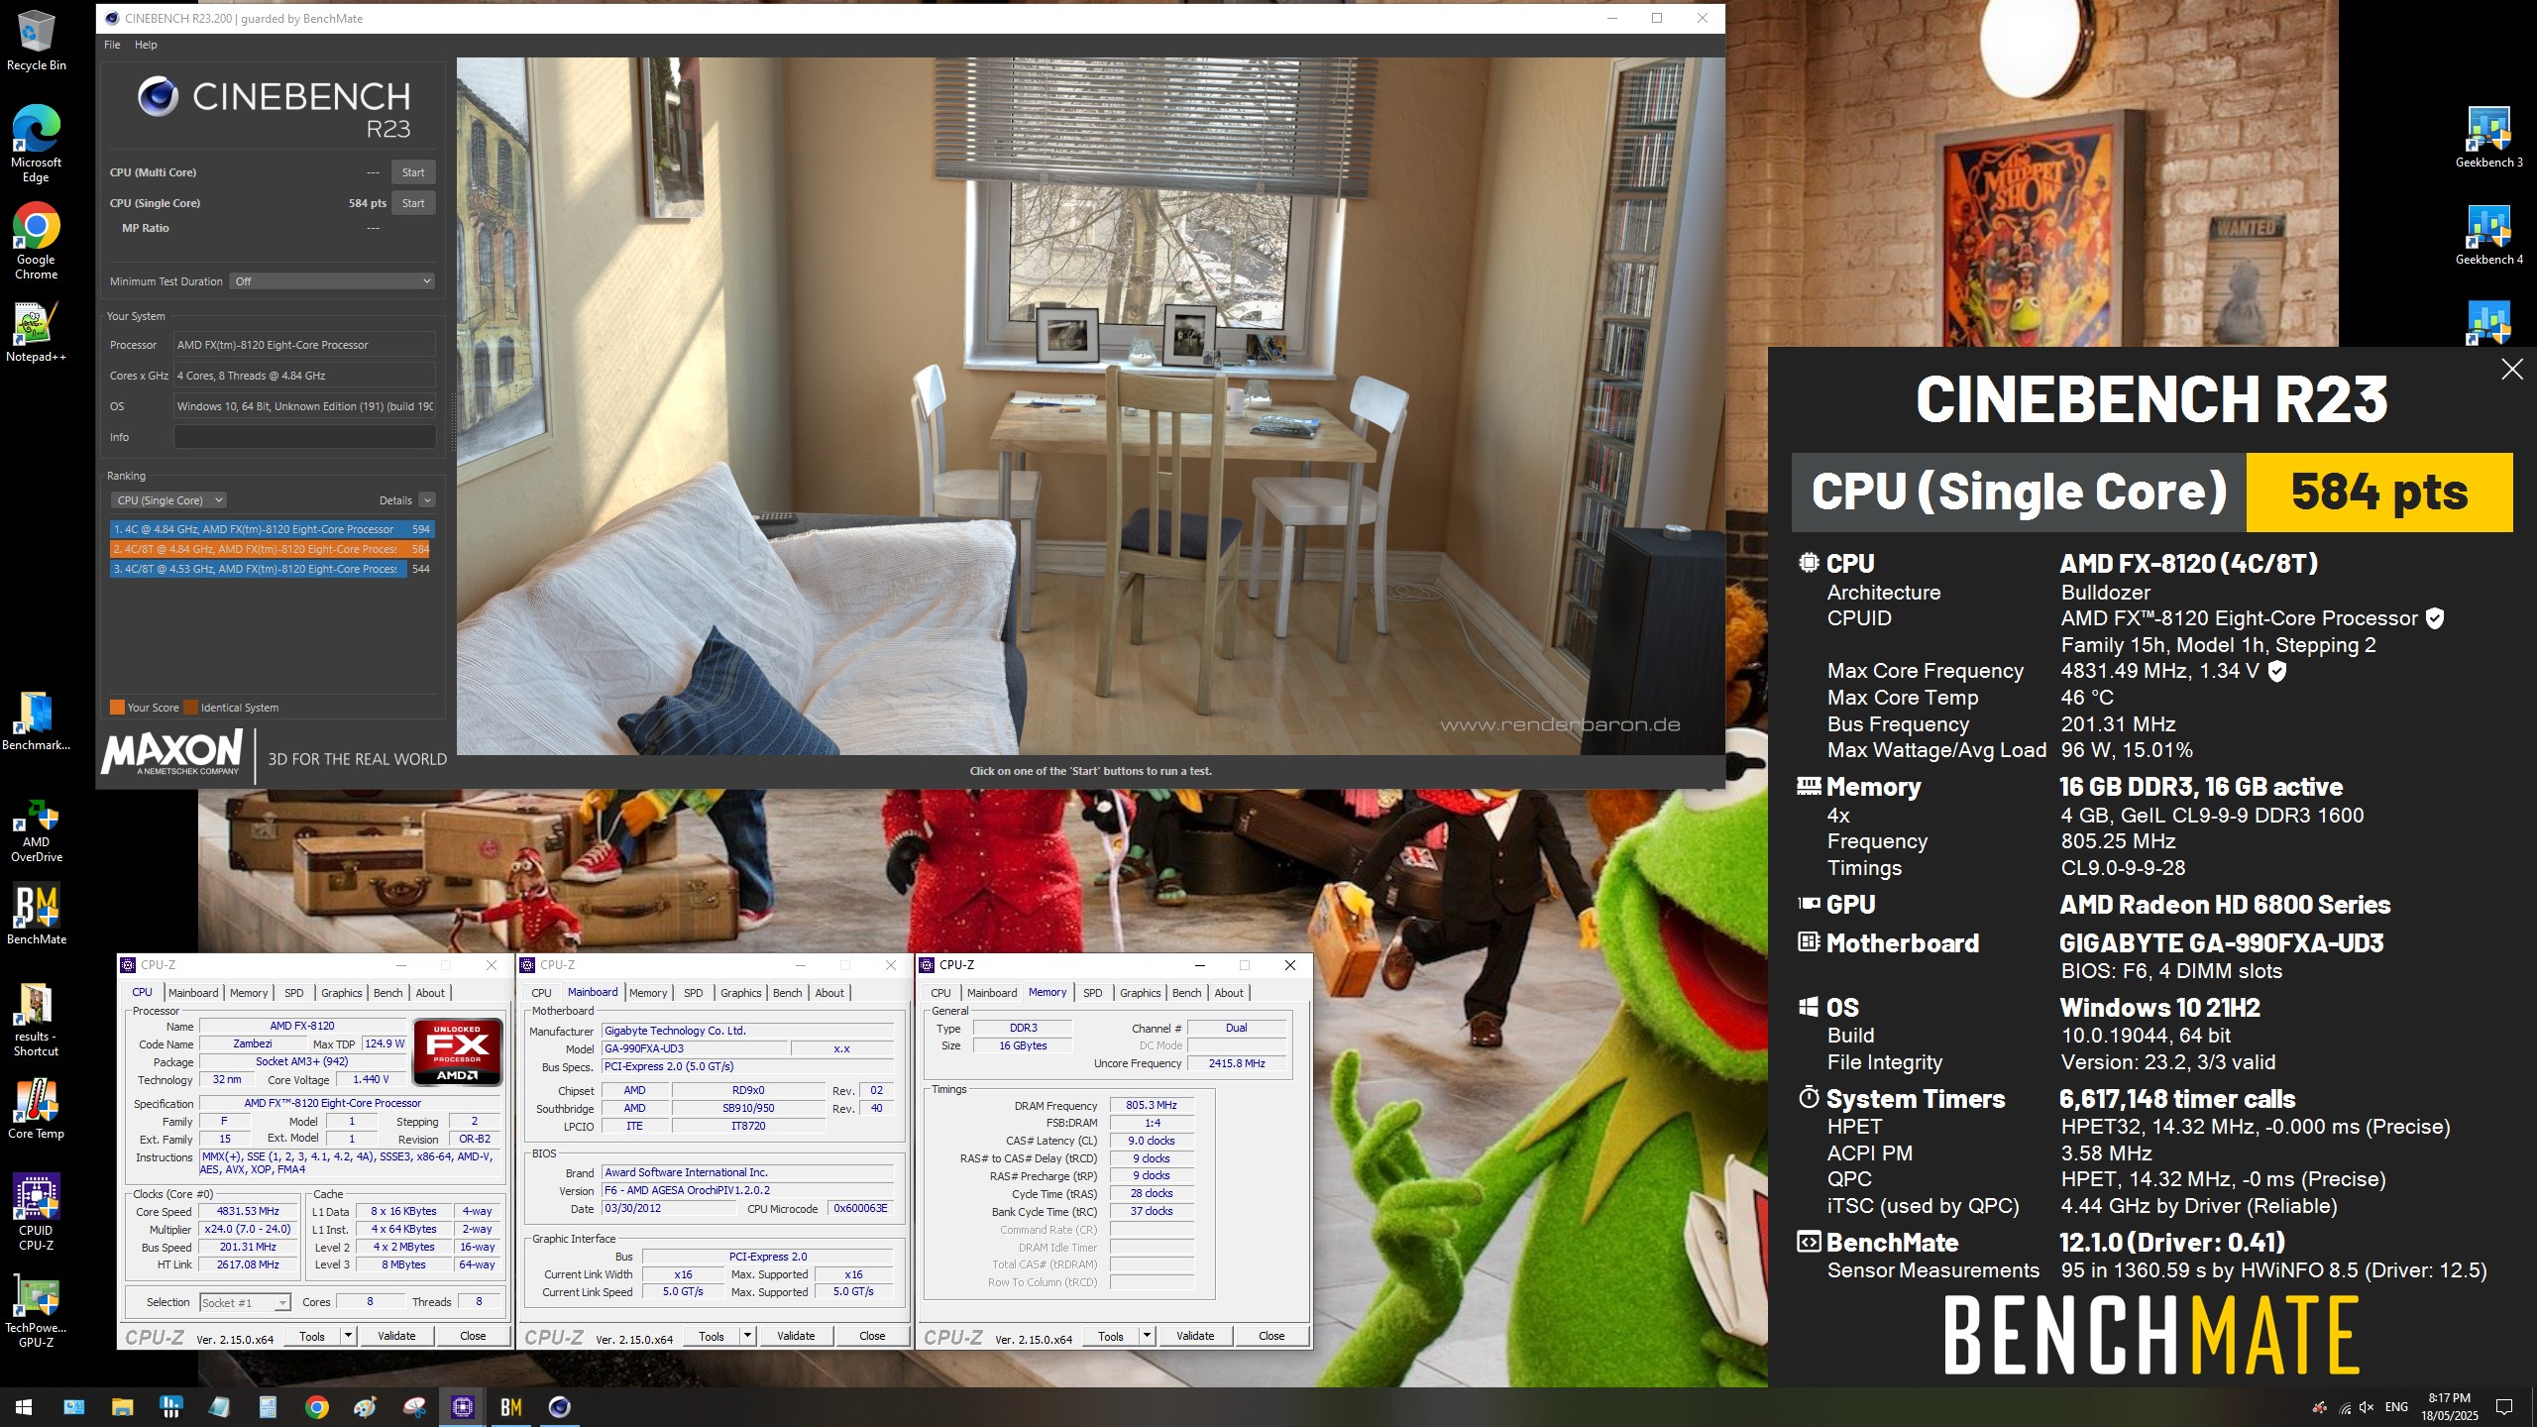Open the BenchMate desktop shortcut
The height and width of the screenshot is (1427, 2537).
click(x=36, y=913)
